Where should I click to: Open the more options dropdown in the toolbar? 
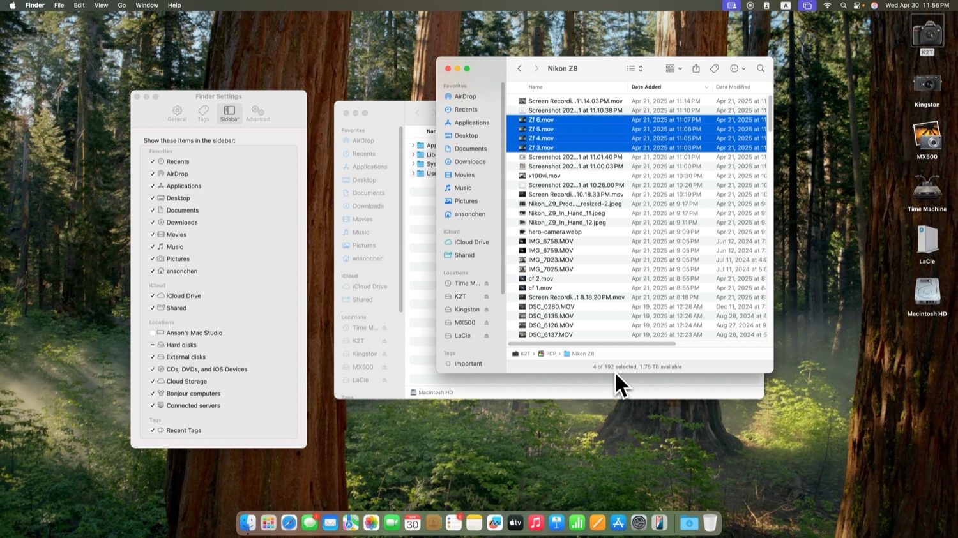(x=737, y=68)
